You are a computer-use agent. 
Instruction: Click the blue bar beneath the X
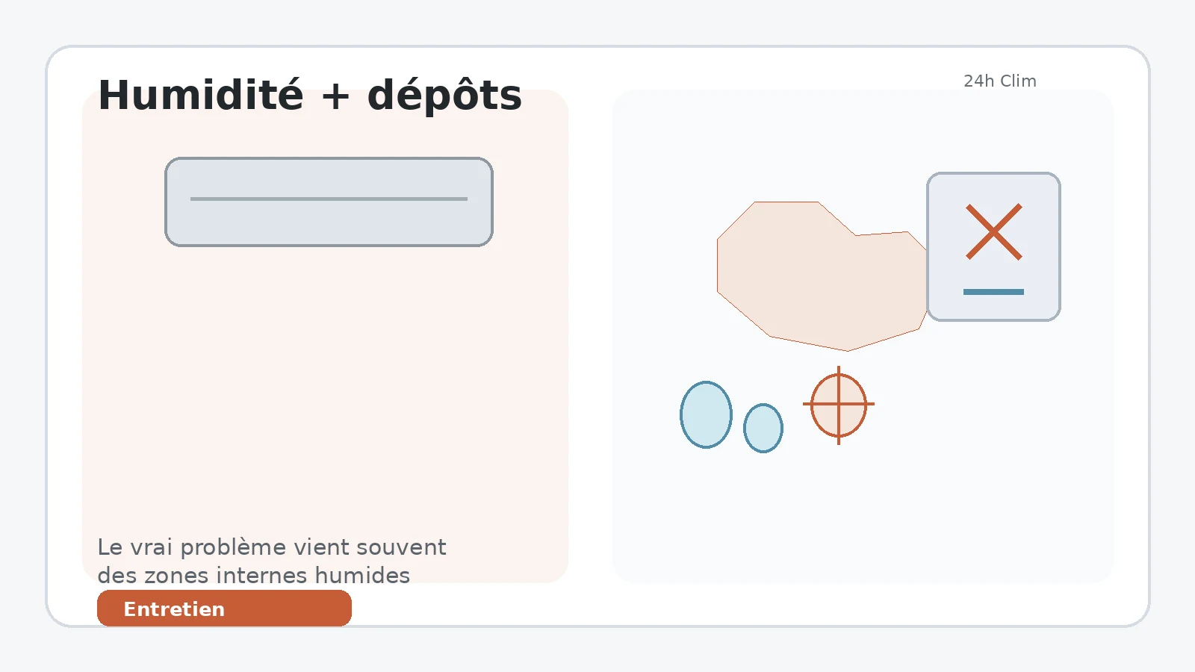[993, 292]
